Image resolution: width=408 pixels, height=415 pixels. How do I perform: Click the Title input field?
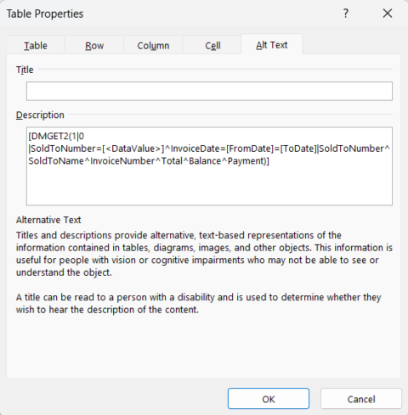click(209, 91)
